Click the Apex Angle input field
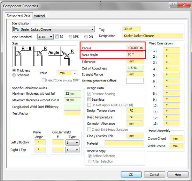The width and height of the screenshot is (192, 181). click(134, 54)
